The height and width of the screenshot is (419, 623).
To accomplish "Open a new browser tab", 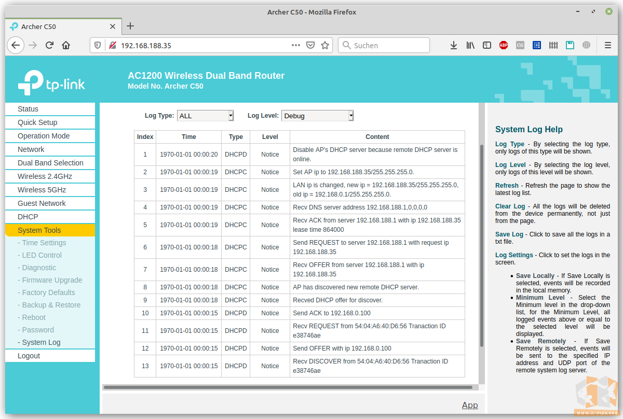I will tap(130, 26).
